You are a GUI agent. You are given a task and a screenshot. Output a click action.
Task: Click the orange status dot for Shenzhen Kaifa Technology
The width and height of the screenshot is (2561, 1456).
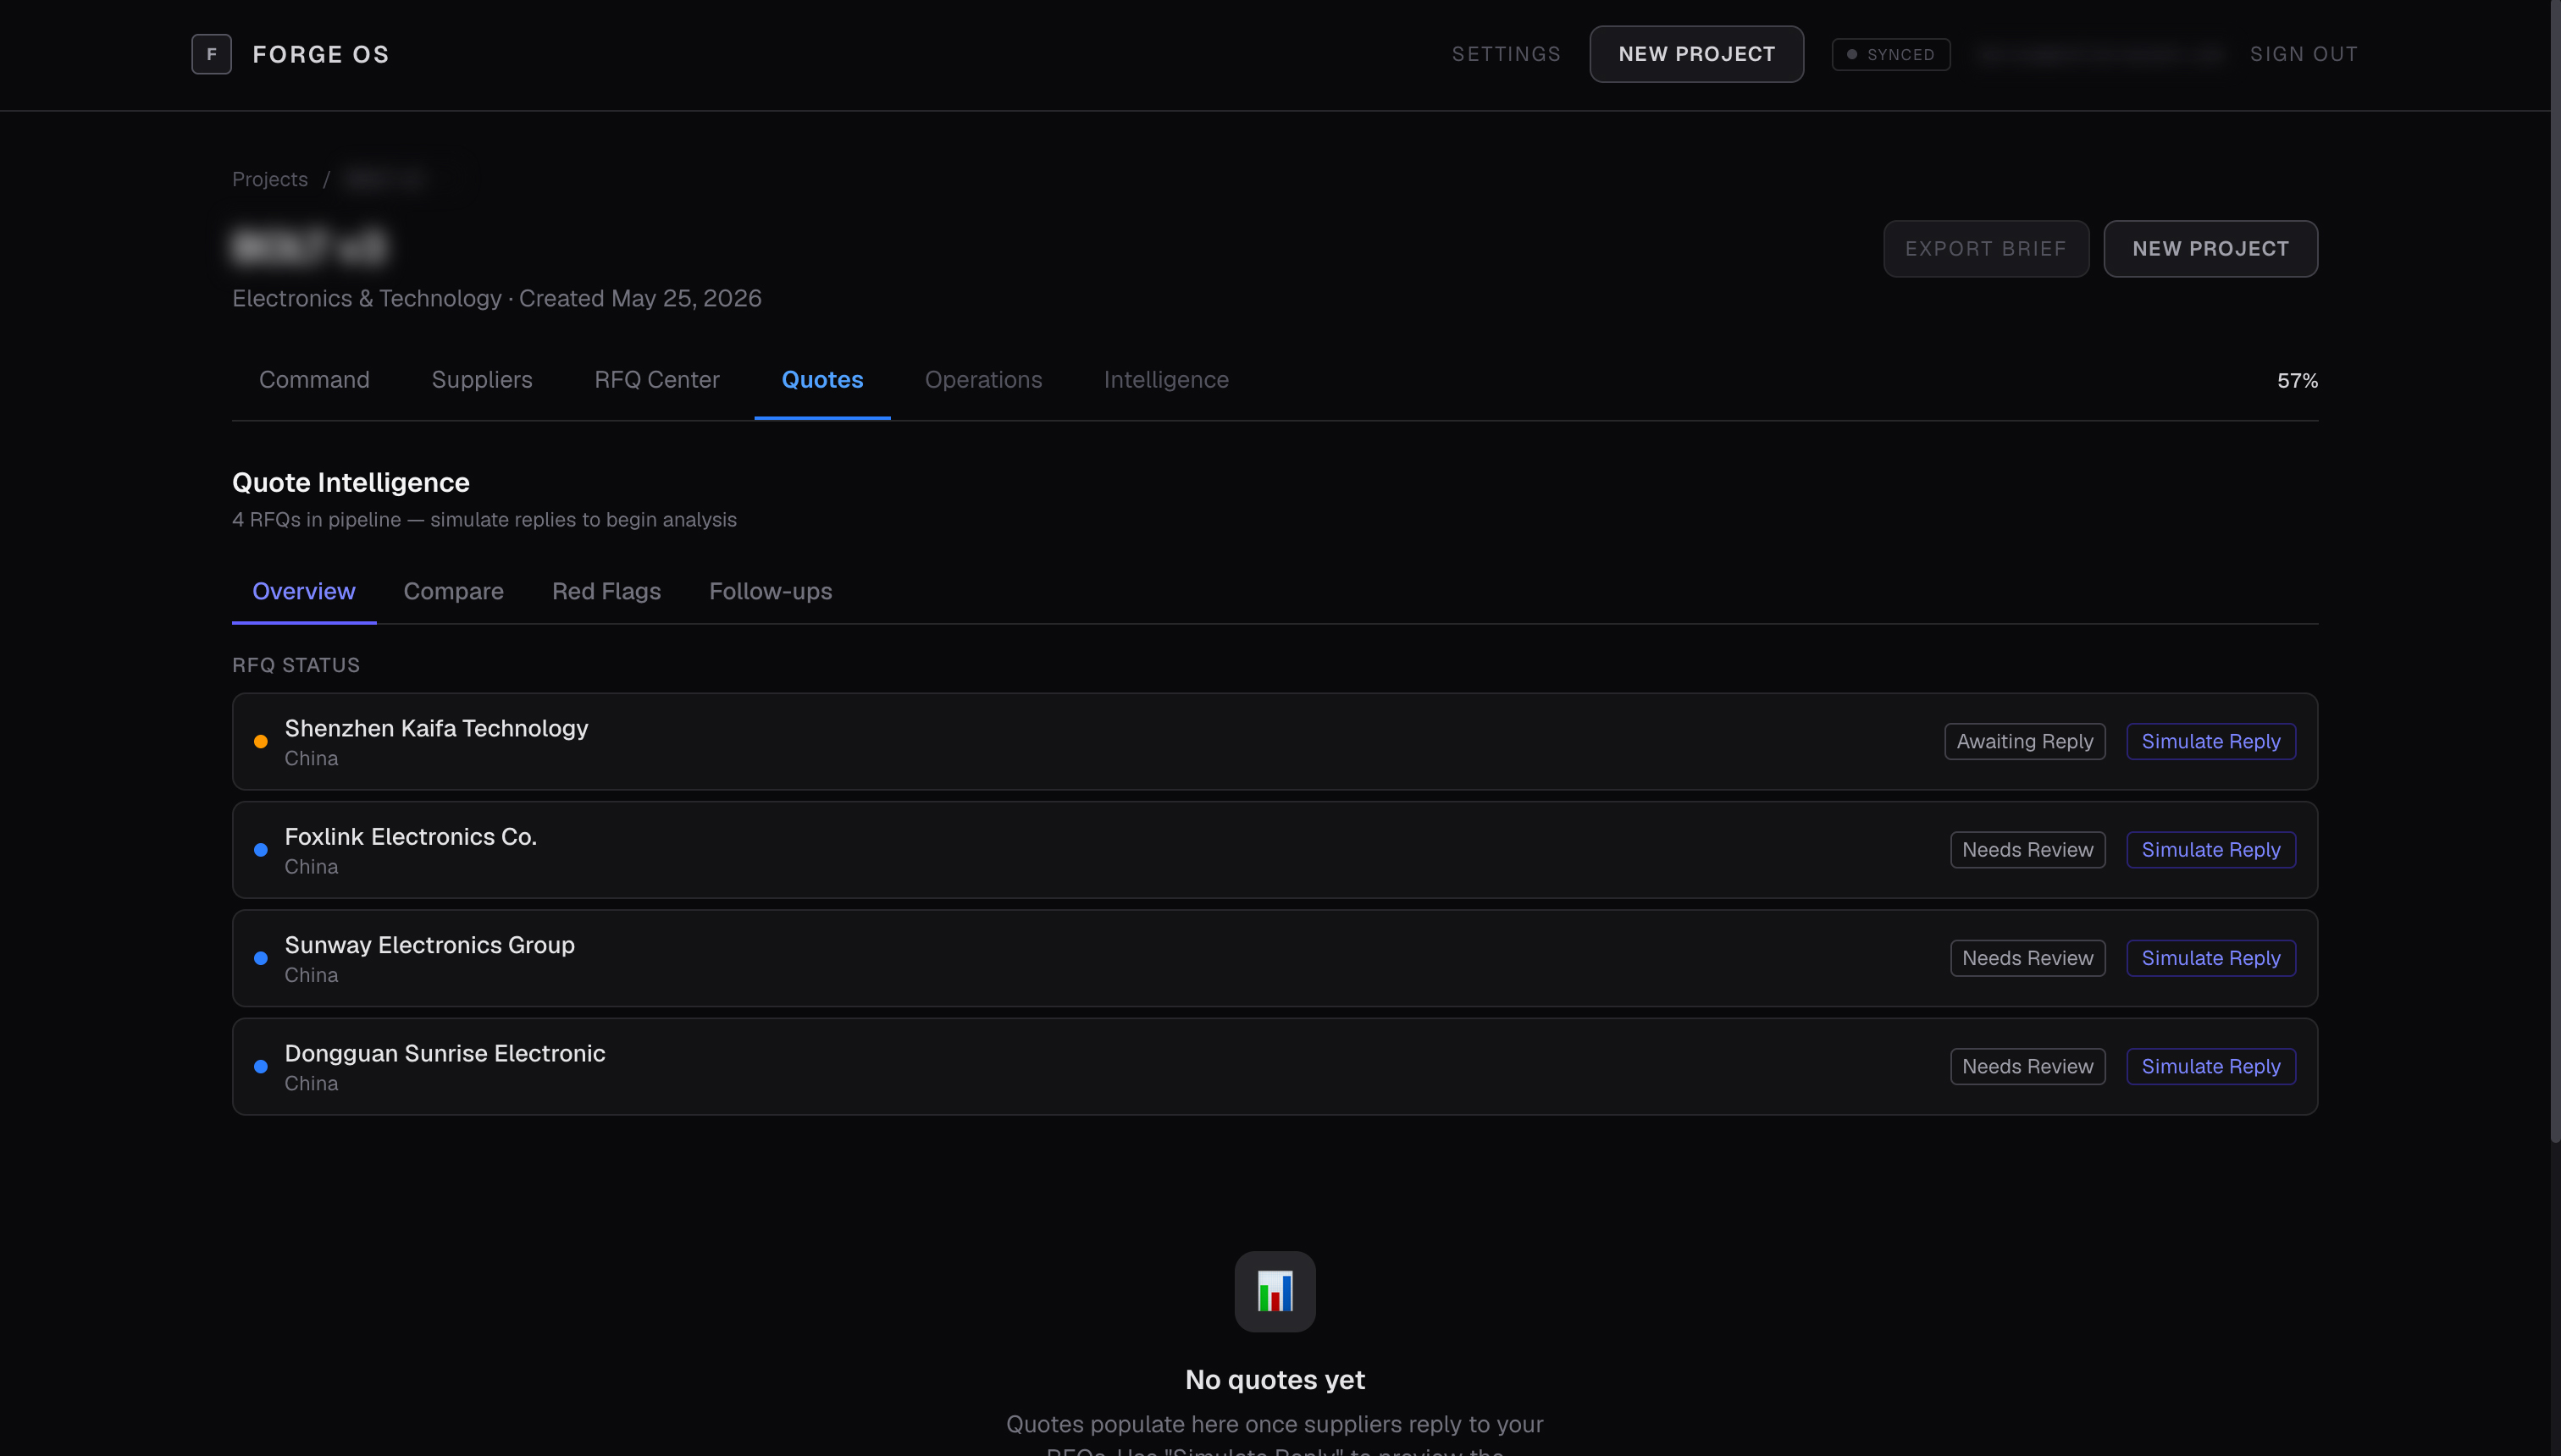click(x=260, y=742)
